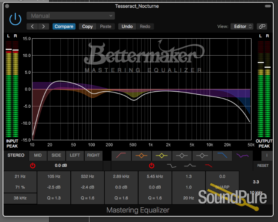Click the EQ curve dip near 100 Hz
The height and width of the screenshot is (222, 278).
pyautogui.click(x=94, y=93)
